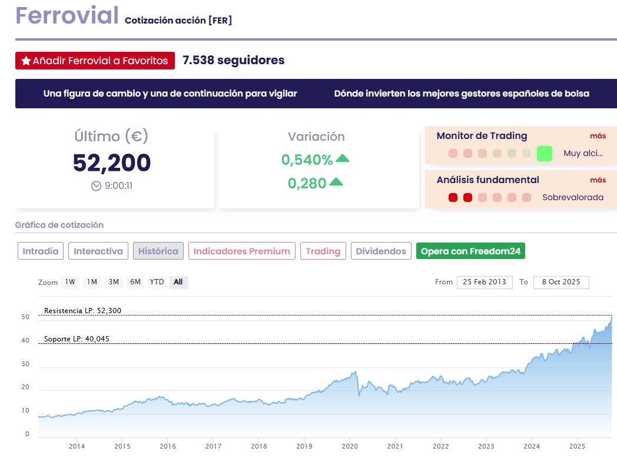The image size is (617, 458).
Task: Set chart zoom to 1W
Action: pos(70,282)
